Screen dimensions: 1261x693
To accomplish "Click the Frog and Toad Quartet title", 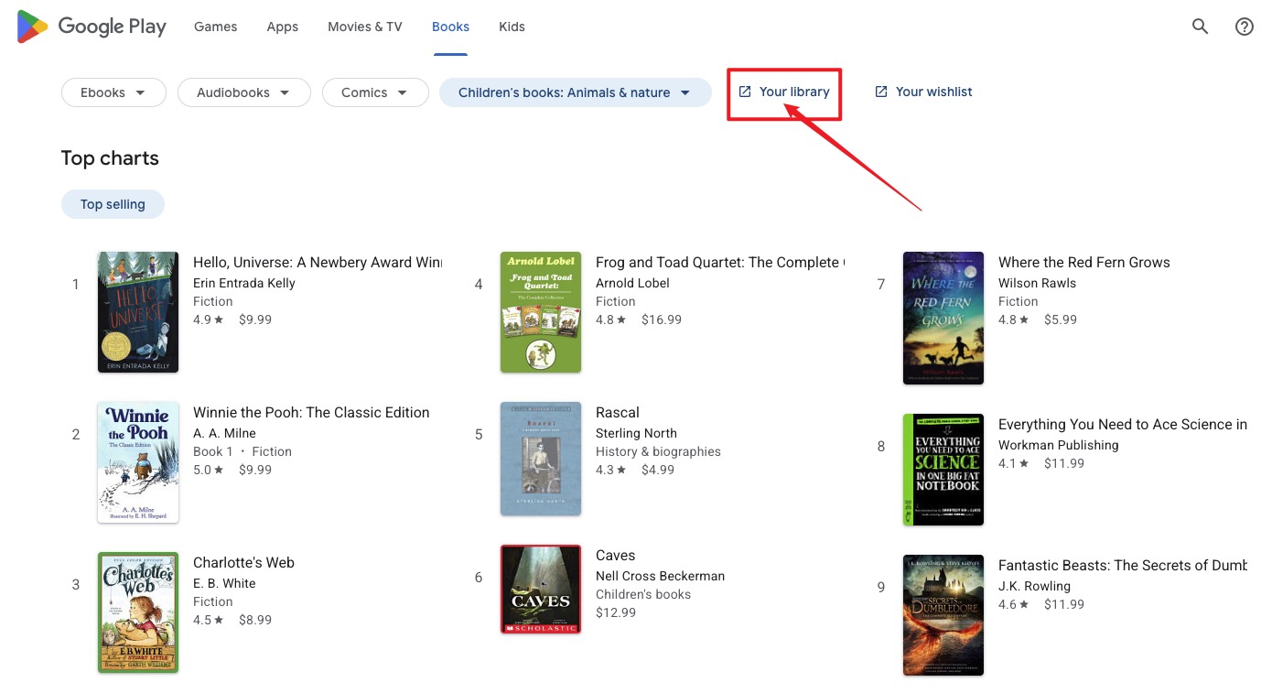I will pyautogui.click(x=720, y=263).
